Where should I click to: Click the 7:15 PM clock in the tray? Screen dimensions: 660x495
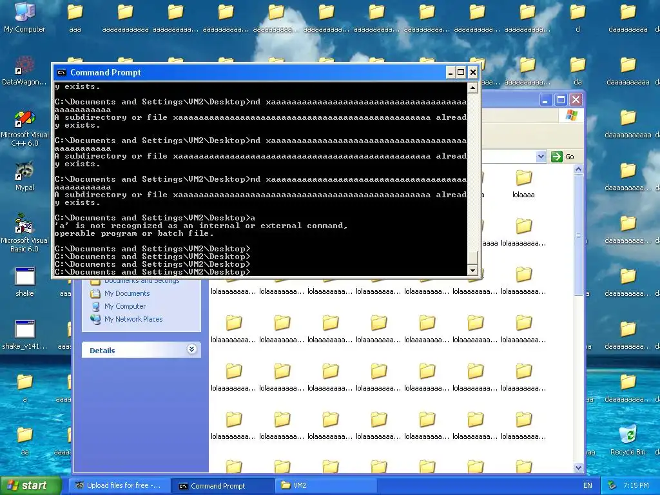(636, 486)
